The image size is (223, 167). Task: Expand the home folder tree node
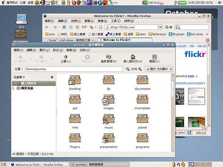tap(13, 83)
